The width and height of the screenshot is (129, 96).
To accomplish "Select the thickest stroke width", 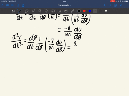I will (106, 11).
